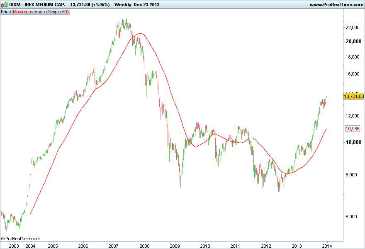Click the 2014 year on time axis

tap(327, 246)
